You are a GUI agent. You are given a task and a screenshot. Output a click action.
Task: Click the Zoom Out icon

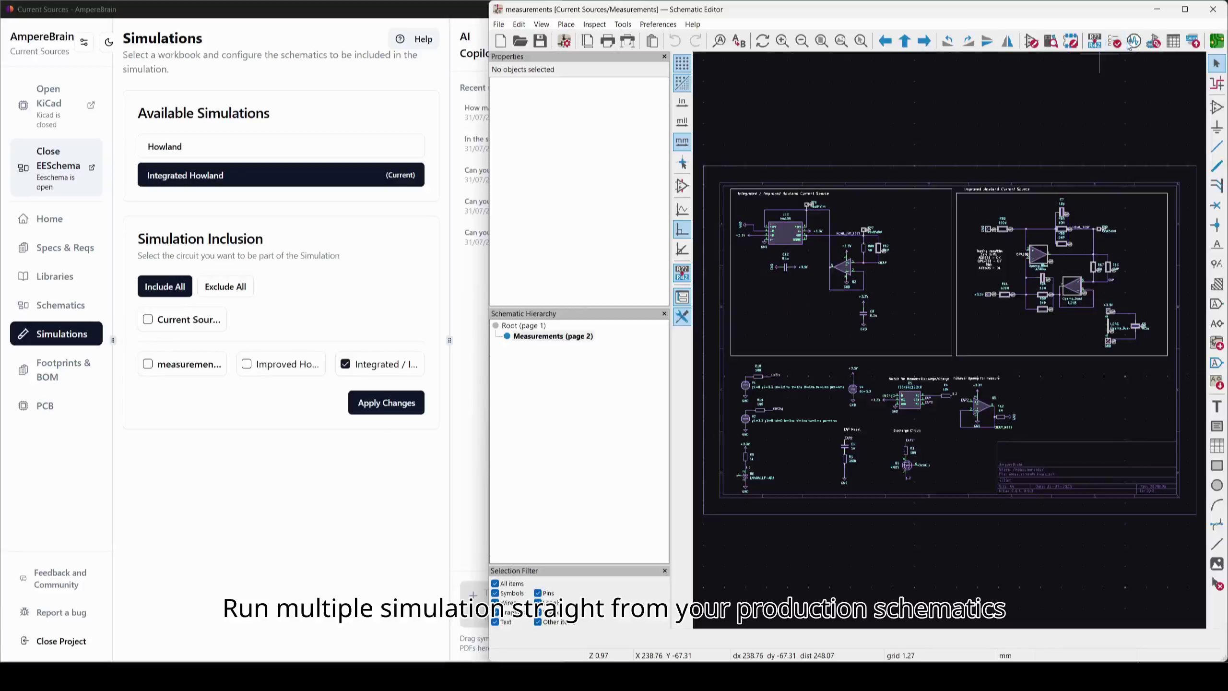coord(802,41)
